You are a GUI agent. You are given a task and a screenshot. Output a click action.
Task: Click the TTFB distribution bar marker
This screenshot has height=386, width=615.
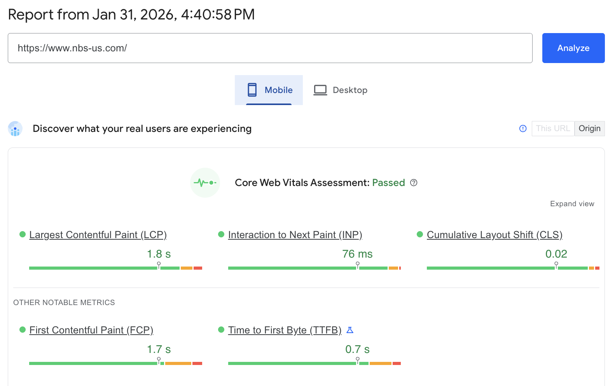(x=357, y=363)
